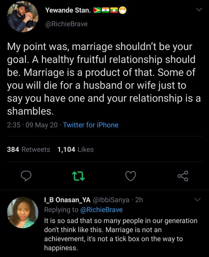Click the @RichieBrave handle below the display name
This screenshot has width=209, height=257.
pyautogui.click(x=66, y=24)
